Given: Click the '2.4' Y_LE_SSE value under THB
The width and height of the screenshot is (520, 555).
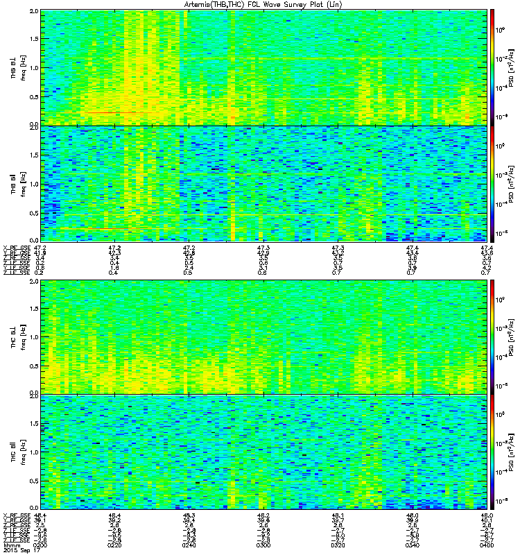Looking at the screenshot, I should pyautogui.click(x=189, y=268).
